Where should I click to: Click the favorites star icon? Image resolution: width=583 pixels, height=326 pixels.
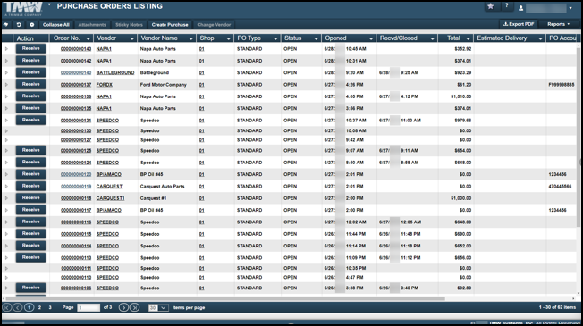pos(491,6)
